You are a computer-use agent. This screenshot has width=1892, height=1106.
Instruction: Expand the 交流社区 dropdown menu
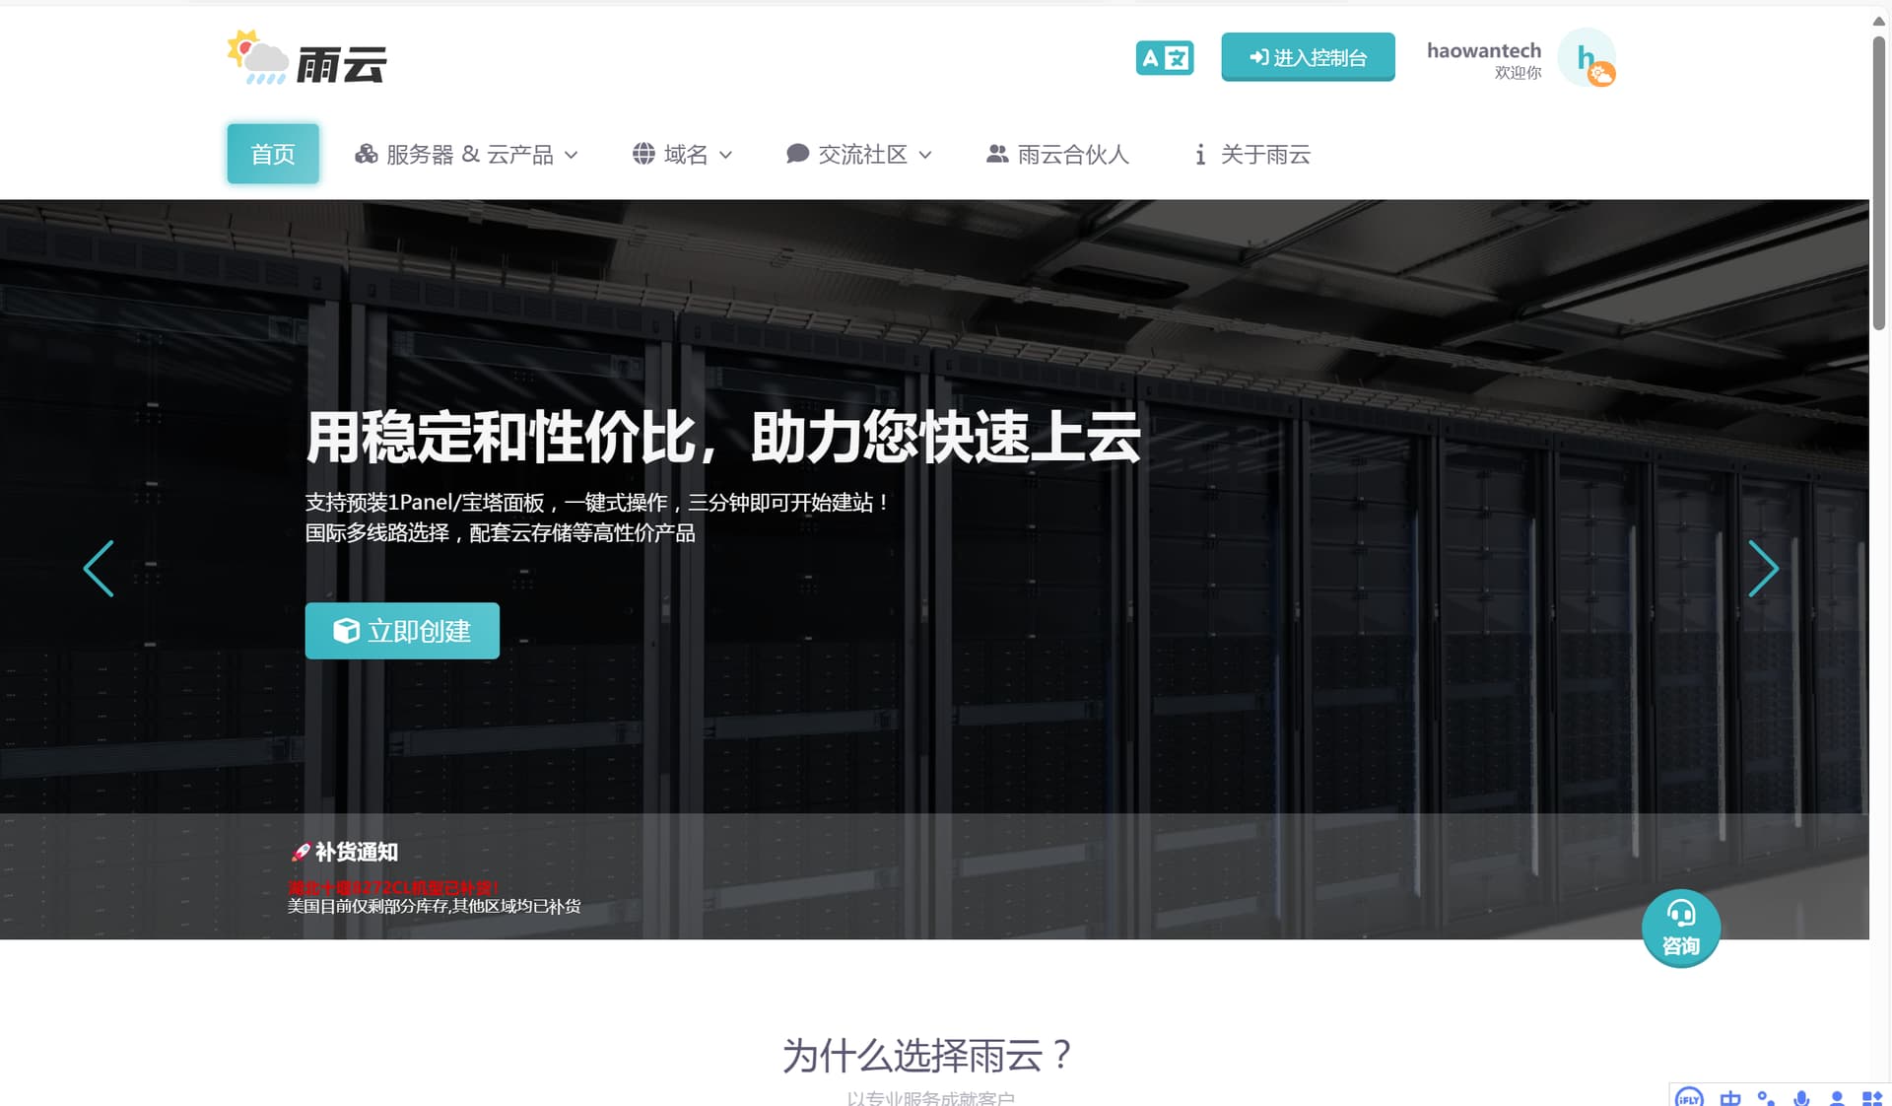click(858, 155)
